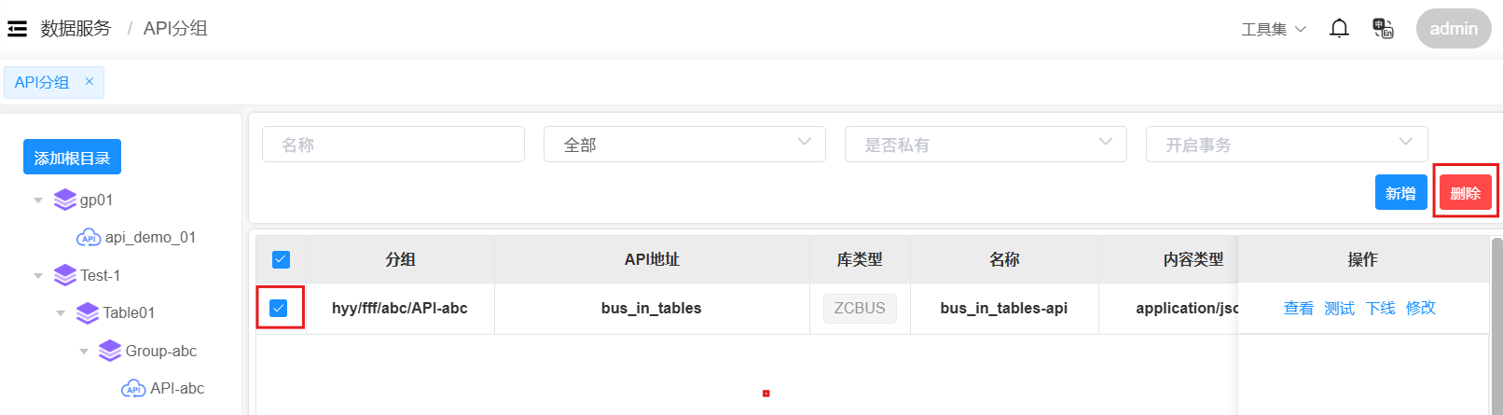This screenshot has height=415, width=1503.
Task: Click the language translation icon
Action: (1383, 29)
